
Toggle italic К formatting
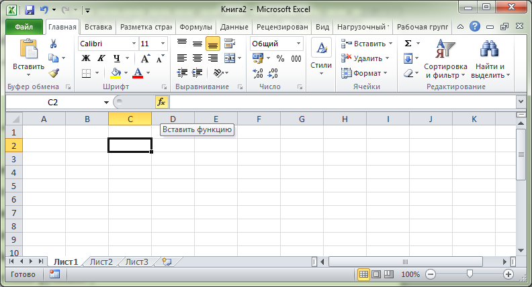click(101, 58)
